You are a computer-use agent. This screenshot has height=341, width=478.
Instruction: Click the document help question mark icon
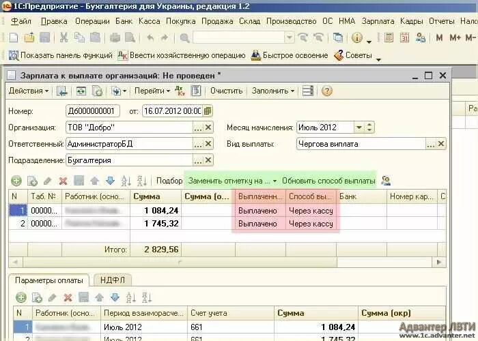[x=327, y=91]
